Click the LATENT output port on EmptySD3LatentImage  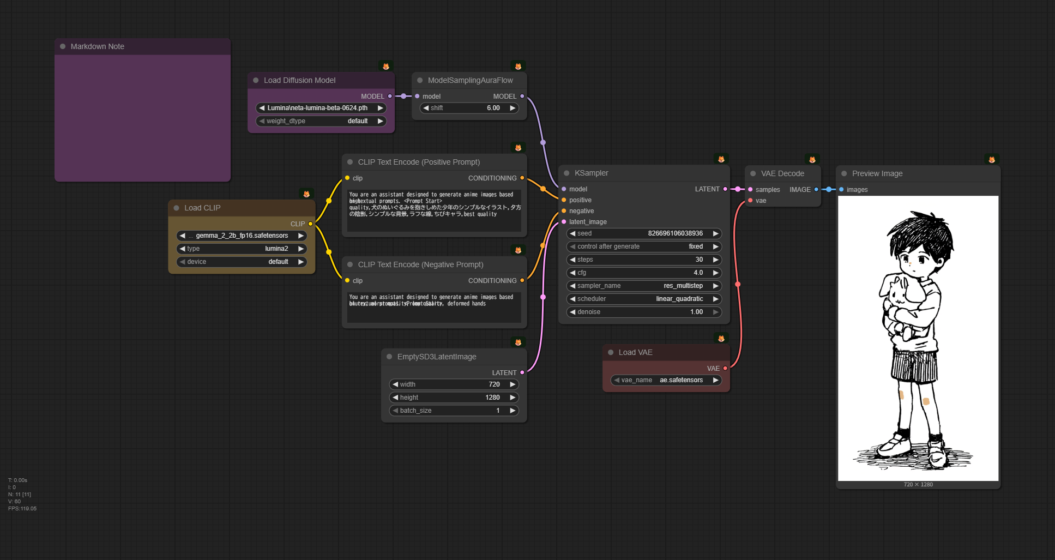pos(522,372)
